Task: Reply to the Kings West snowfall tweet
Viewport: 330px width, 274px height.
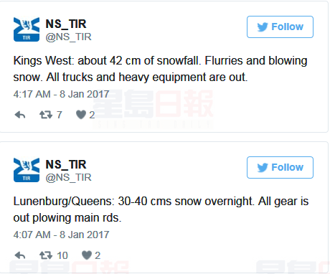Action: click(x=20, y=115)
